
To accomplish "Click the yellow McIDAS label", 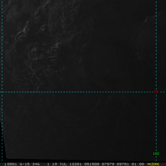I will (153, 164).
